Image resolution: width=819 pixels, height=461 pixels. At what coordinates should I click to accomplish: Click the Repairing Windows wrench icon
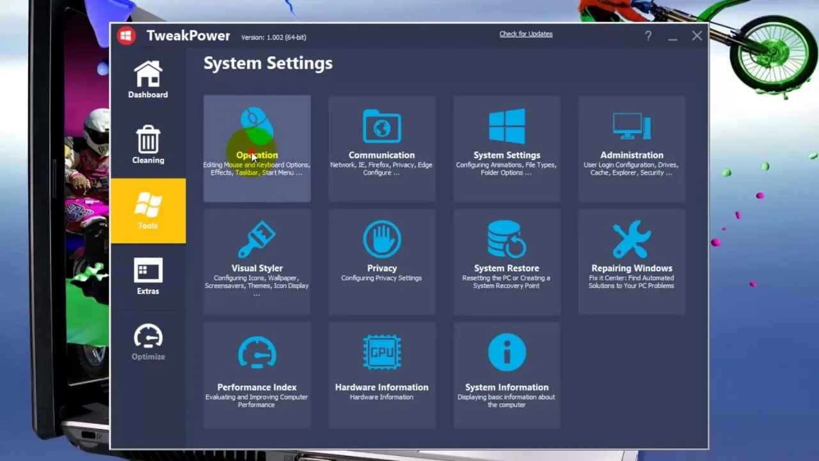coord(632,239)
